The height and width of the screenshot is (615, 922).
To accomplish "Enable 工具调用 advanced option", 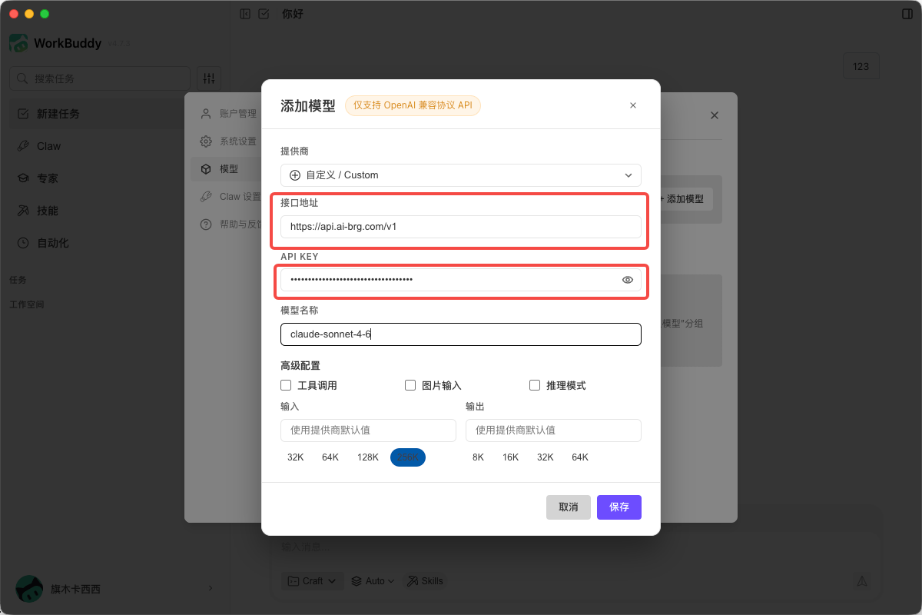I will click(x=285, y=384).
